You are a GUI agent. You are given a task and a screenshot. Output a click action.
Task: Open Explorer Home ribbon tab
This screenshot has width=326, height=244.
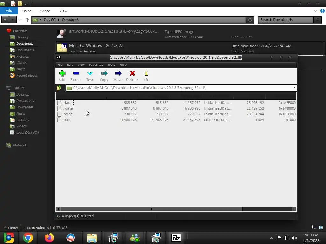(27, 11)
